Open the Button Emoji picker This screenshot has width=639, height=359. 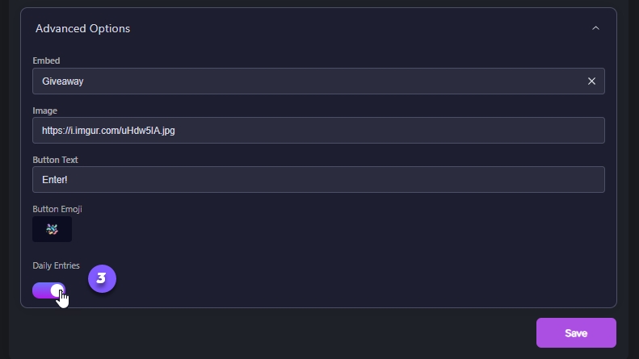tap(52, 229)
